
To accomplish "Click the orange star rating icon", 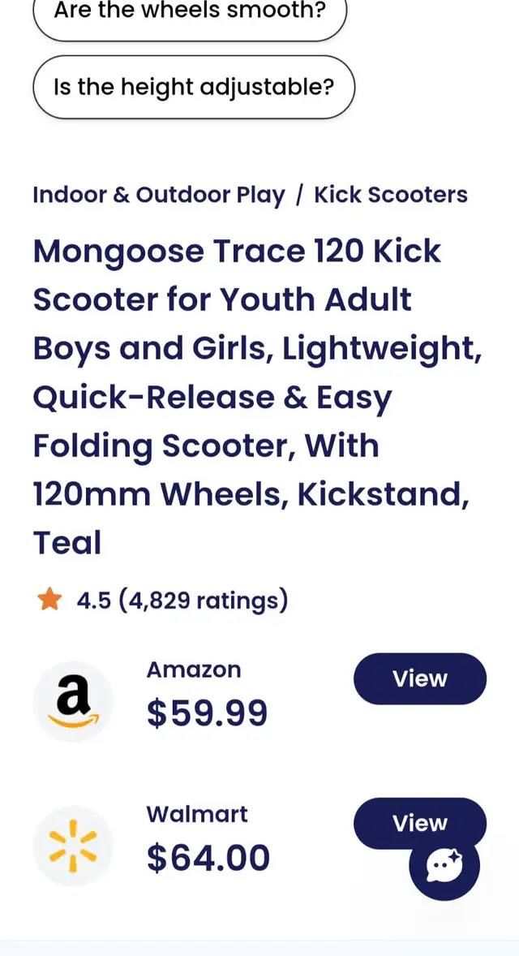I will coord(51,599).
